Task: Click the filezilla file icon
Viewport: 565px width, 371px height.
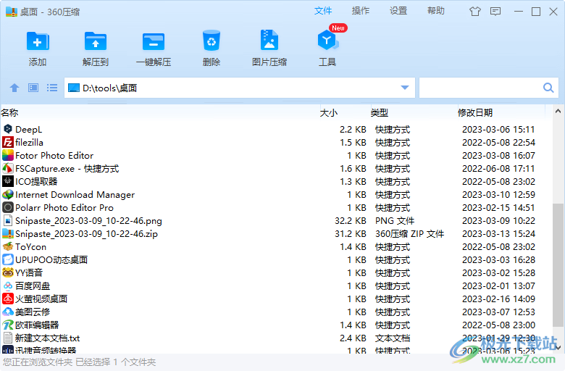Action: 8,143
